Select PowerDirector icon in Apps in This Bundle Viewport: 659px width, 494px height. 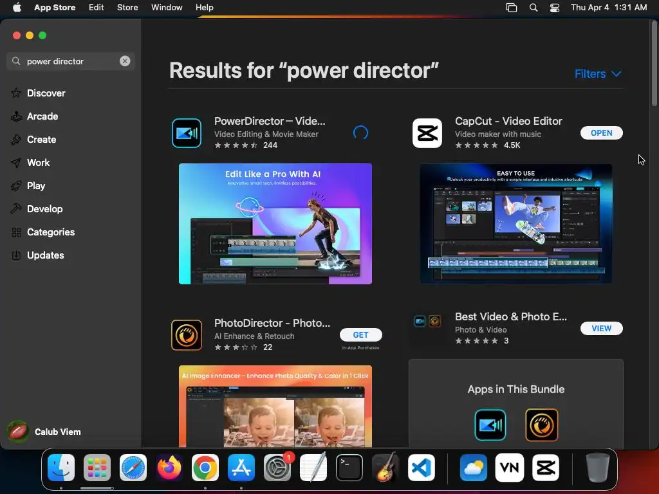tap(490, 425)
